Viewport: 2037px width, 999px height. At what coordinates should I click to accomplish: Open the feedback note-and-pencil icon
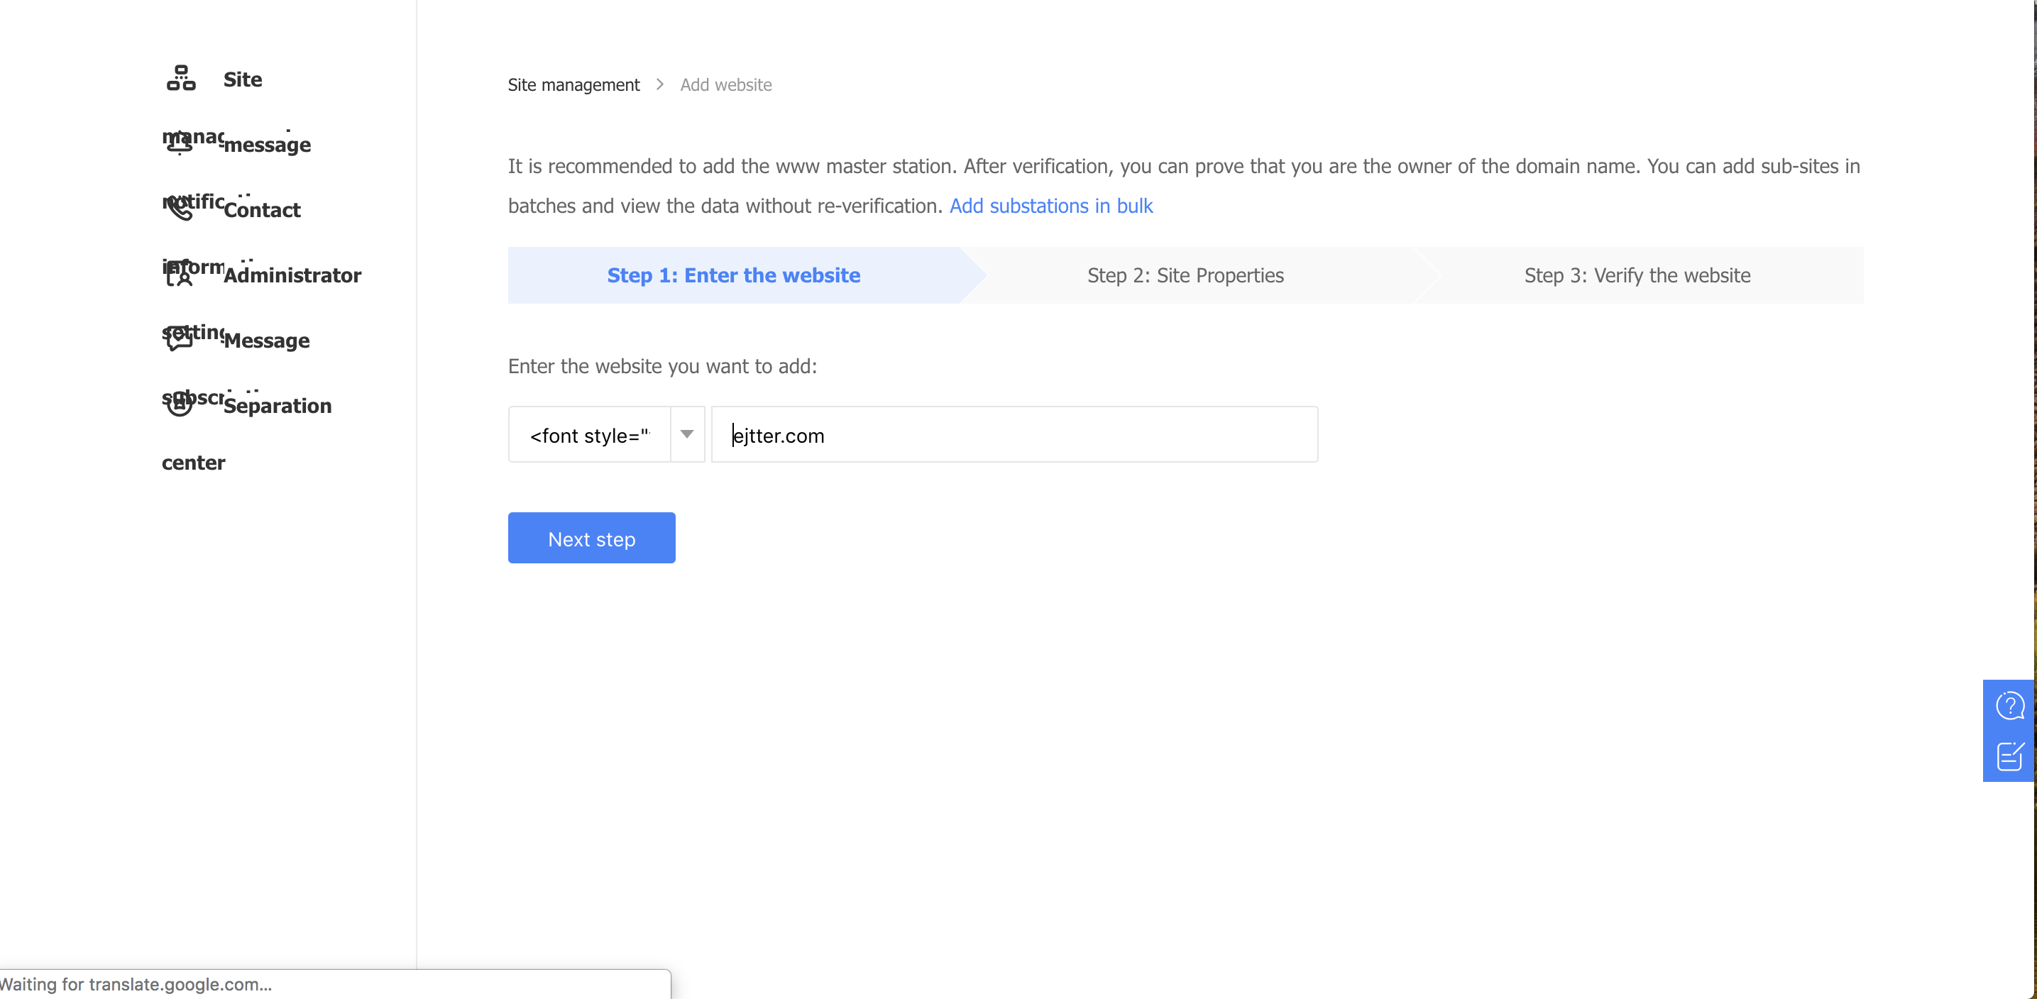pos(2009,756)
